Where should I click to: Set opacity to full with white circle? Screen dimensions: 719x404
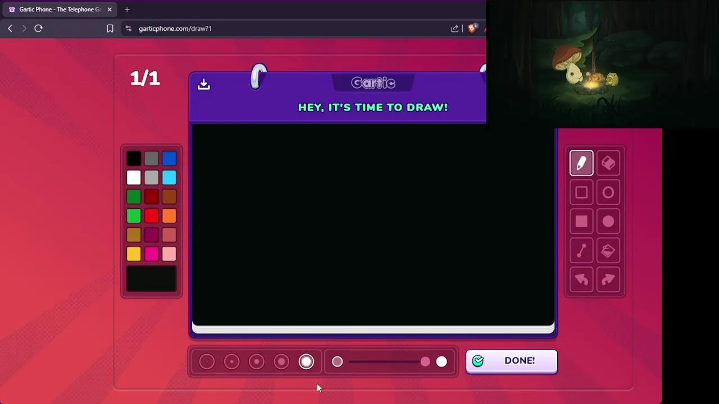442,362
